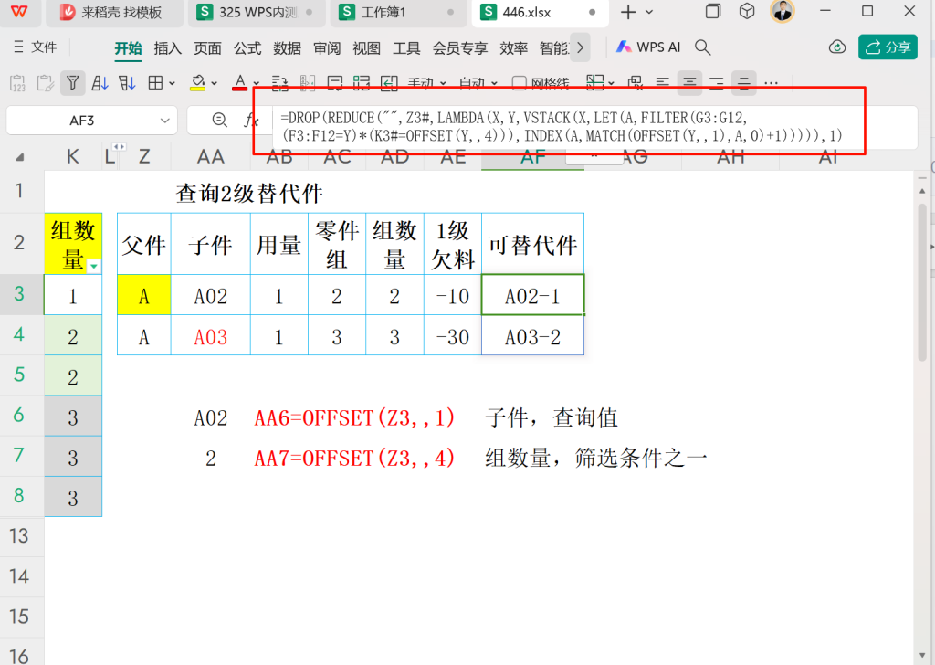Launch WPS AI assistant
Screen dimensions: 935x665
pyautogui.click(x=648, y=47)
